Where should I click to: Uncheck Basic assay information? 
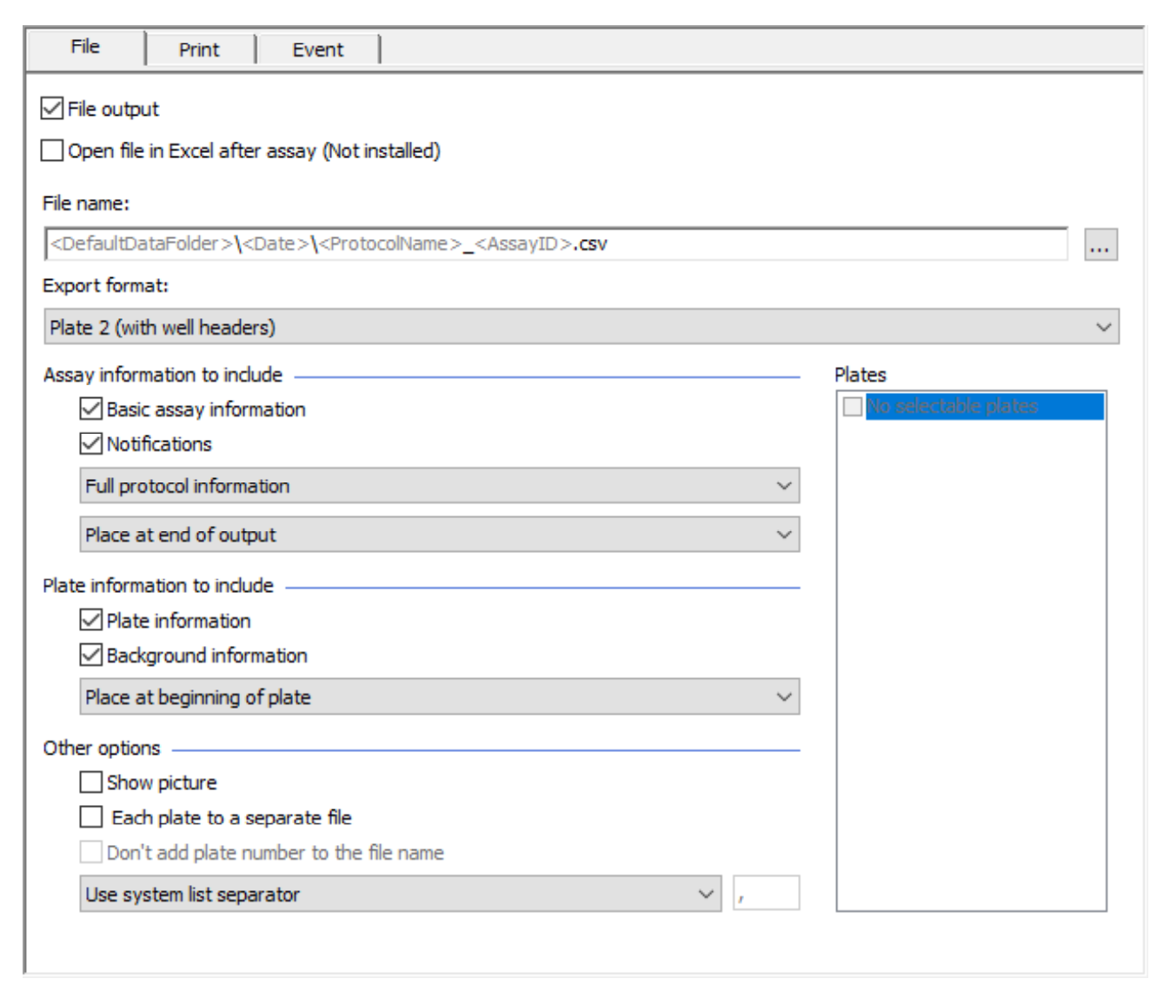point(90,409)
